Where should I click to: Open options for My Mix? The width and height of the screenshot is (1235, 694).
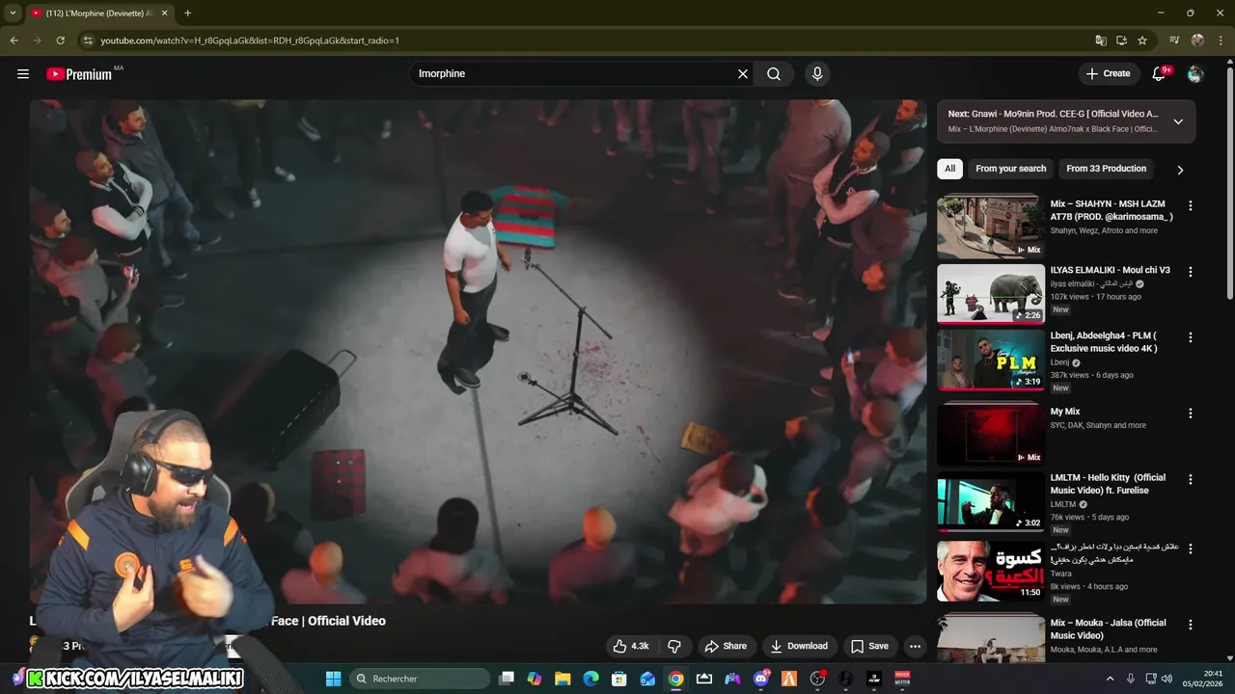pos(1191,413)
